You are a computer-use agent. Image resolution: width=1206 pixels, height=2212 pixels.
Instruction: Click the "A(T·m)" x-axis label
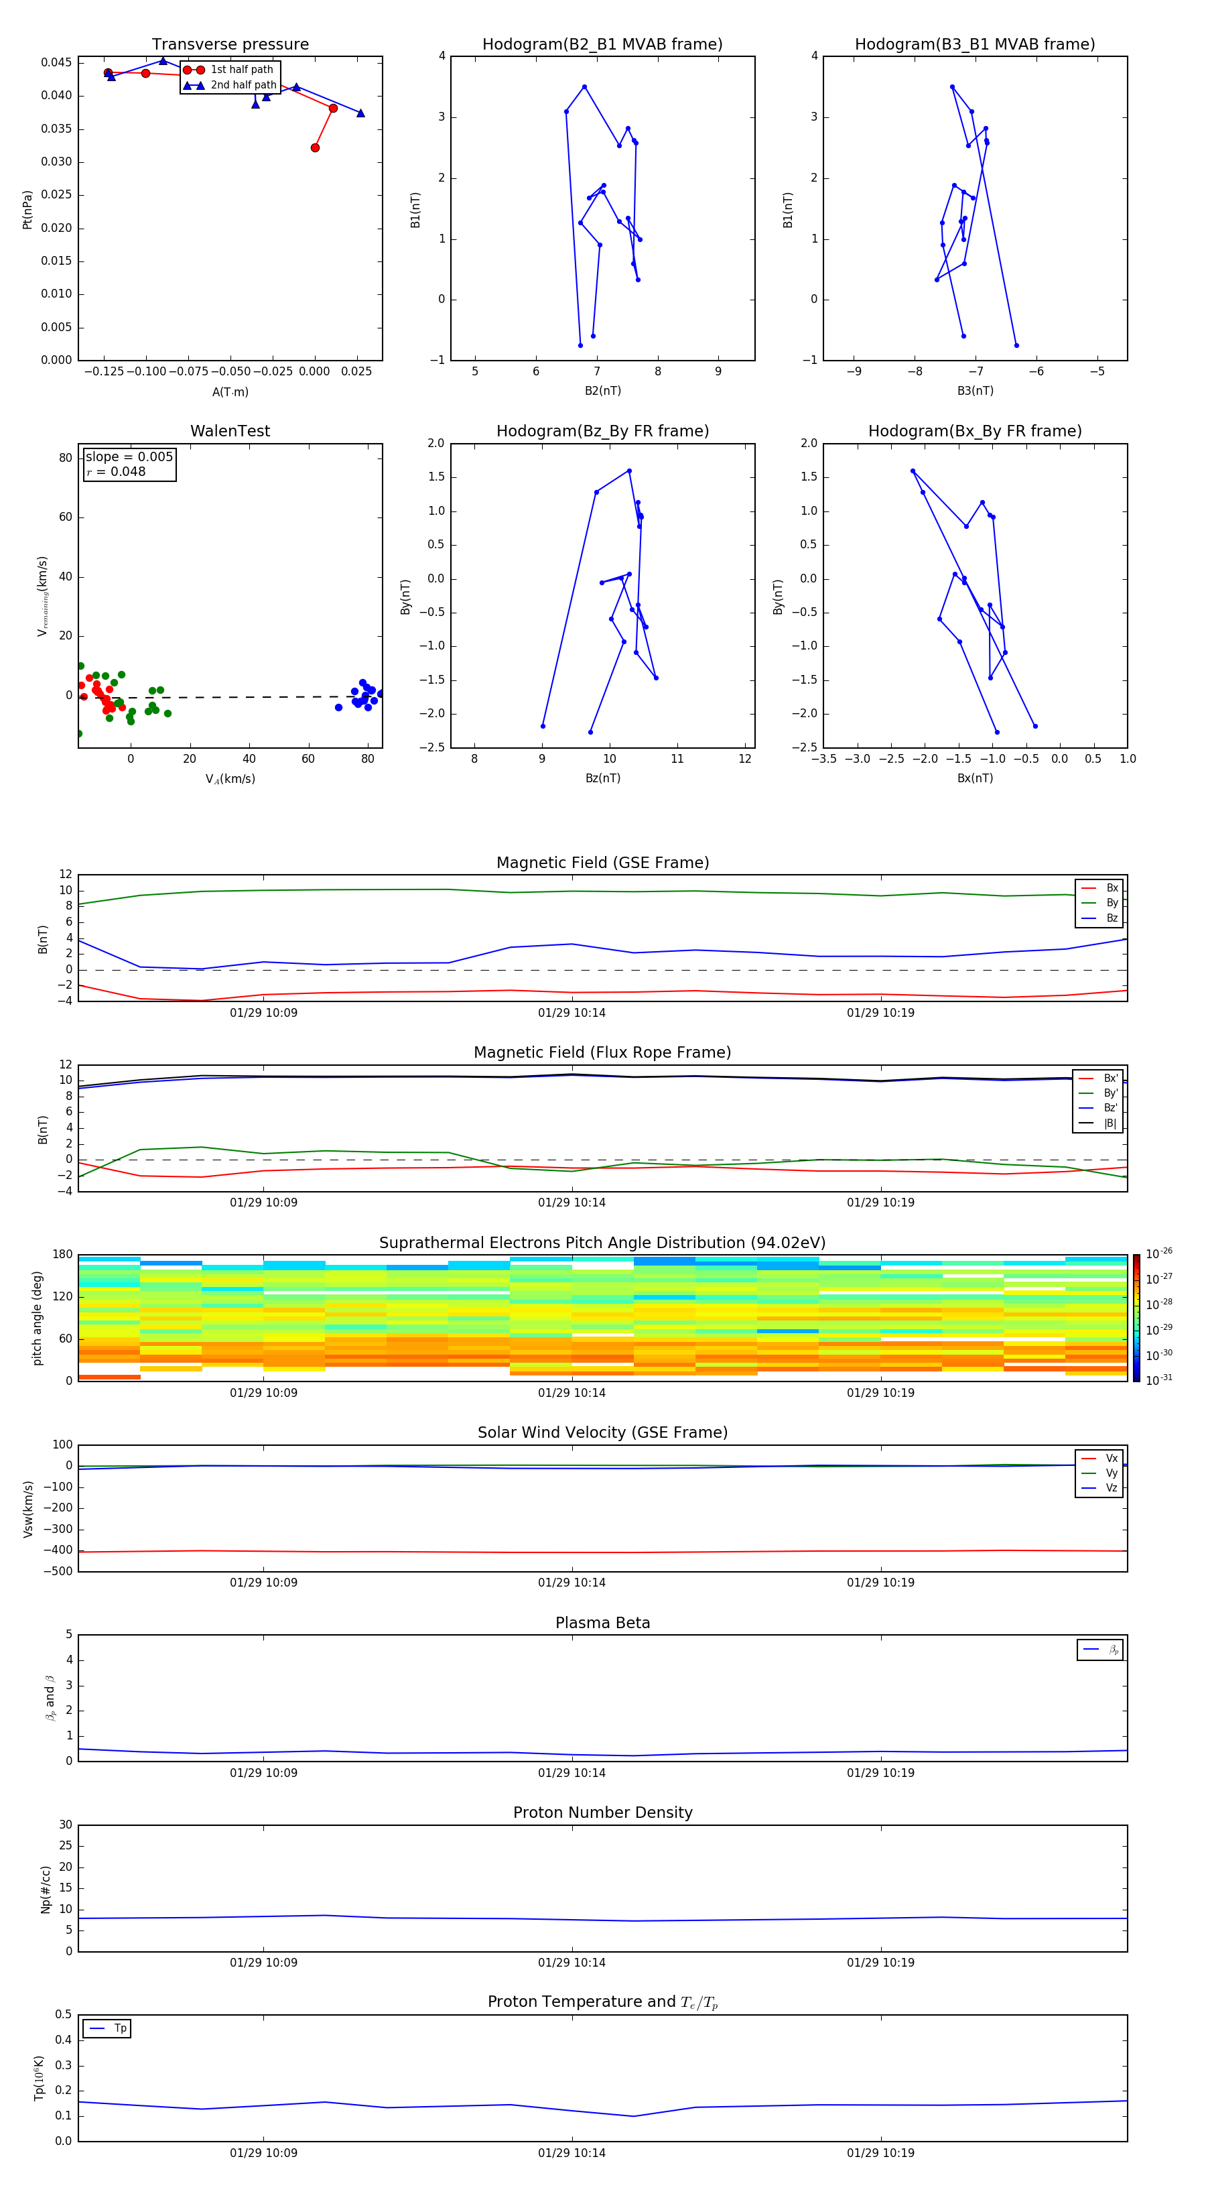point(230,391)
